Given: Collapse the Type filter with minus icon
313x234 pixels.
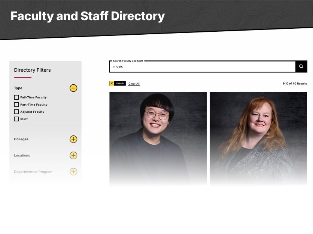Looking at the screenshot, I should [73, 88].
